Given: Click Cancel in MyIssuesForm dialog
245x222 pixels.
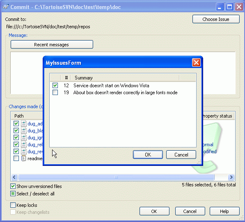Looking at the screenshot, I should (x=181, y=155).
